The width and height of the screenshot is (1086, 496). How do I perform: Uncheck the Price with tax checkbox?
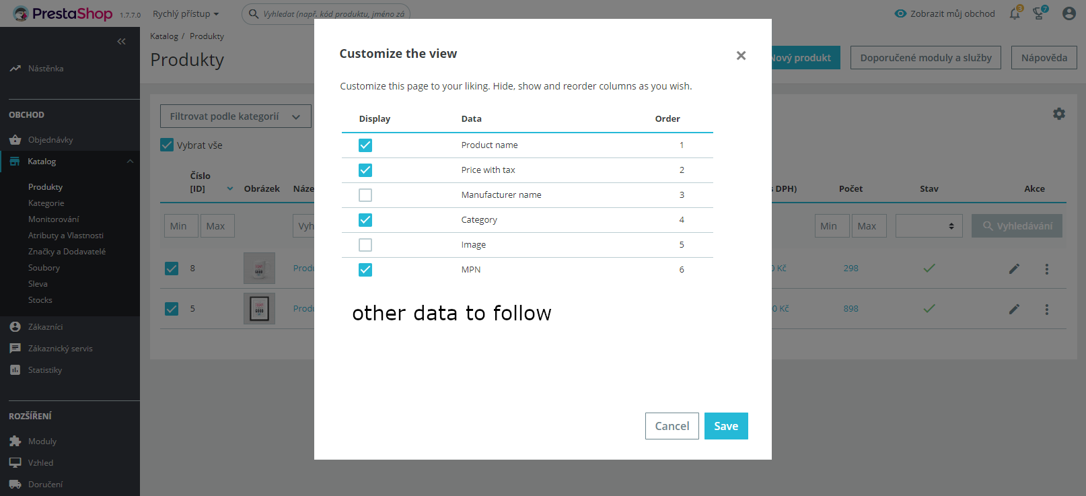tap(365, 170)
